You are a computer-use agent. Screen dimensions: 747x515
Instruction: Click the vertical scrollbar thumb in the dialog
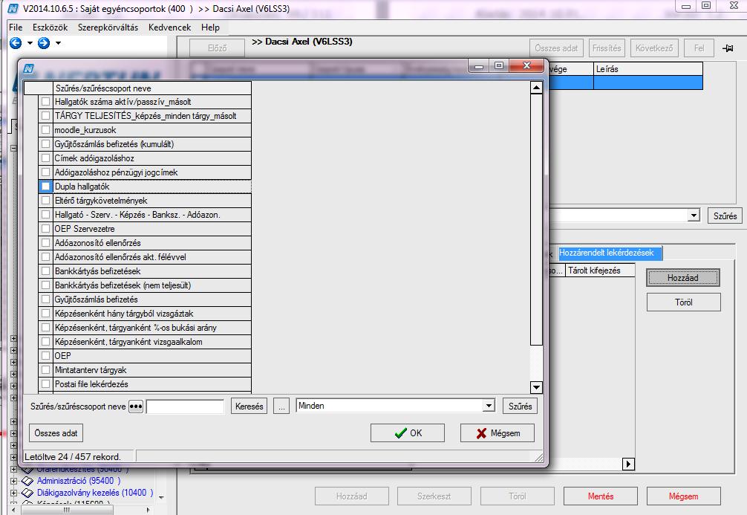[x=536, y=219]
